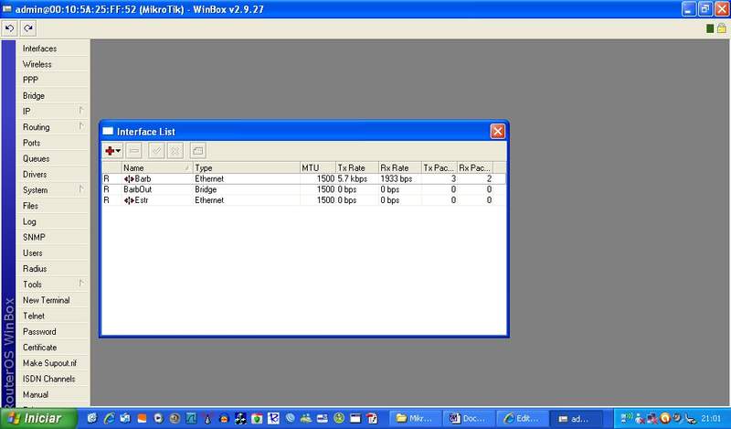Open the red plus Add interface dropdown

(x=112, y=151)
